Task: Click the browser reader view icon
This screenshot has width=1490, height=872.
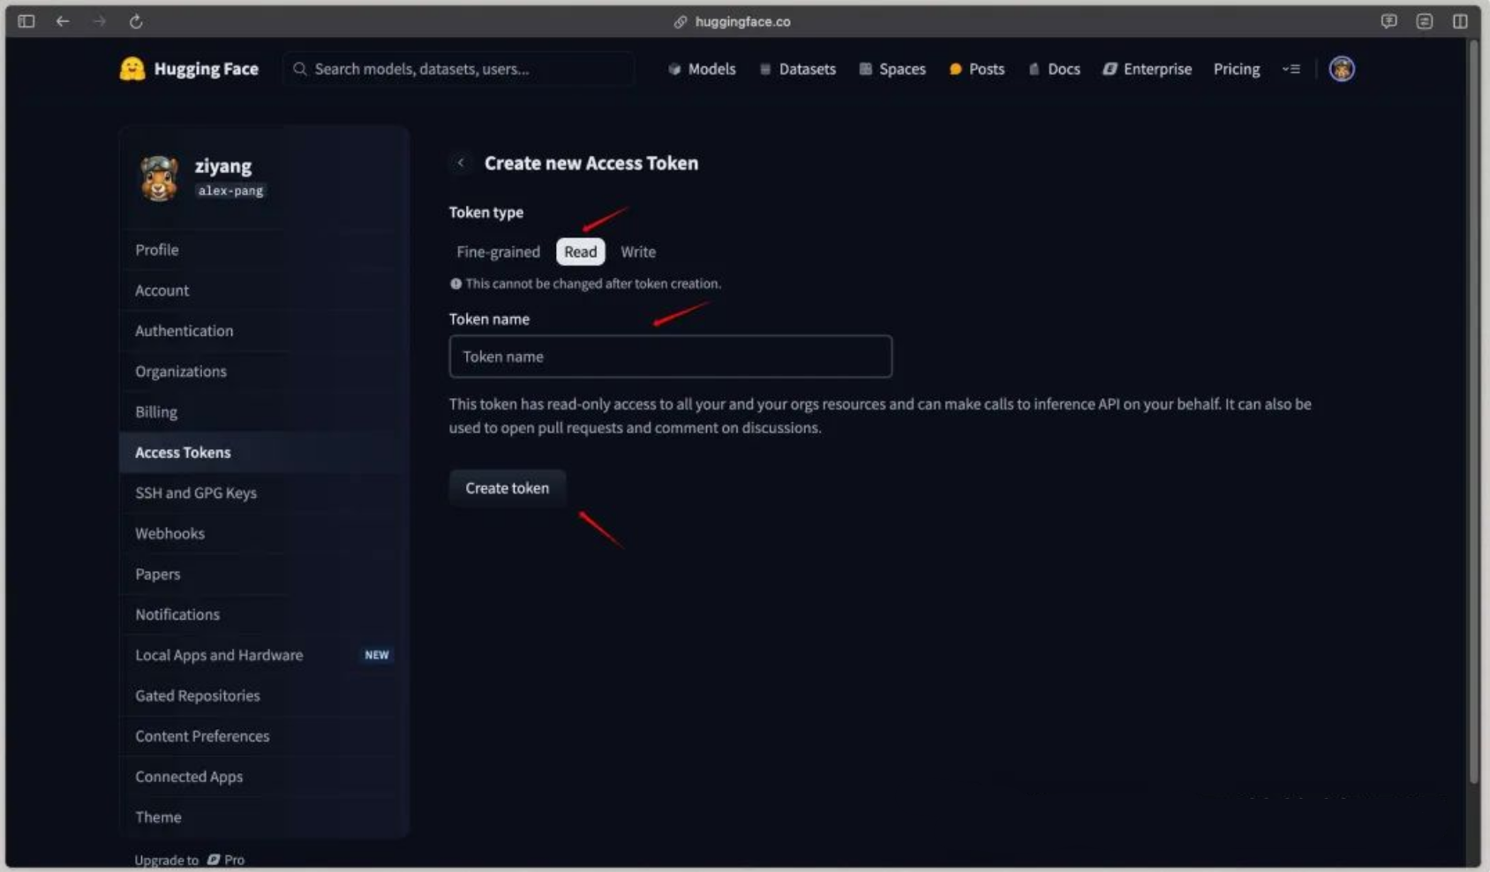Action: pos(1425,21)
